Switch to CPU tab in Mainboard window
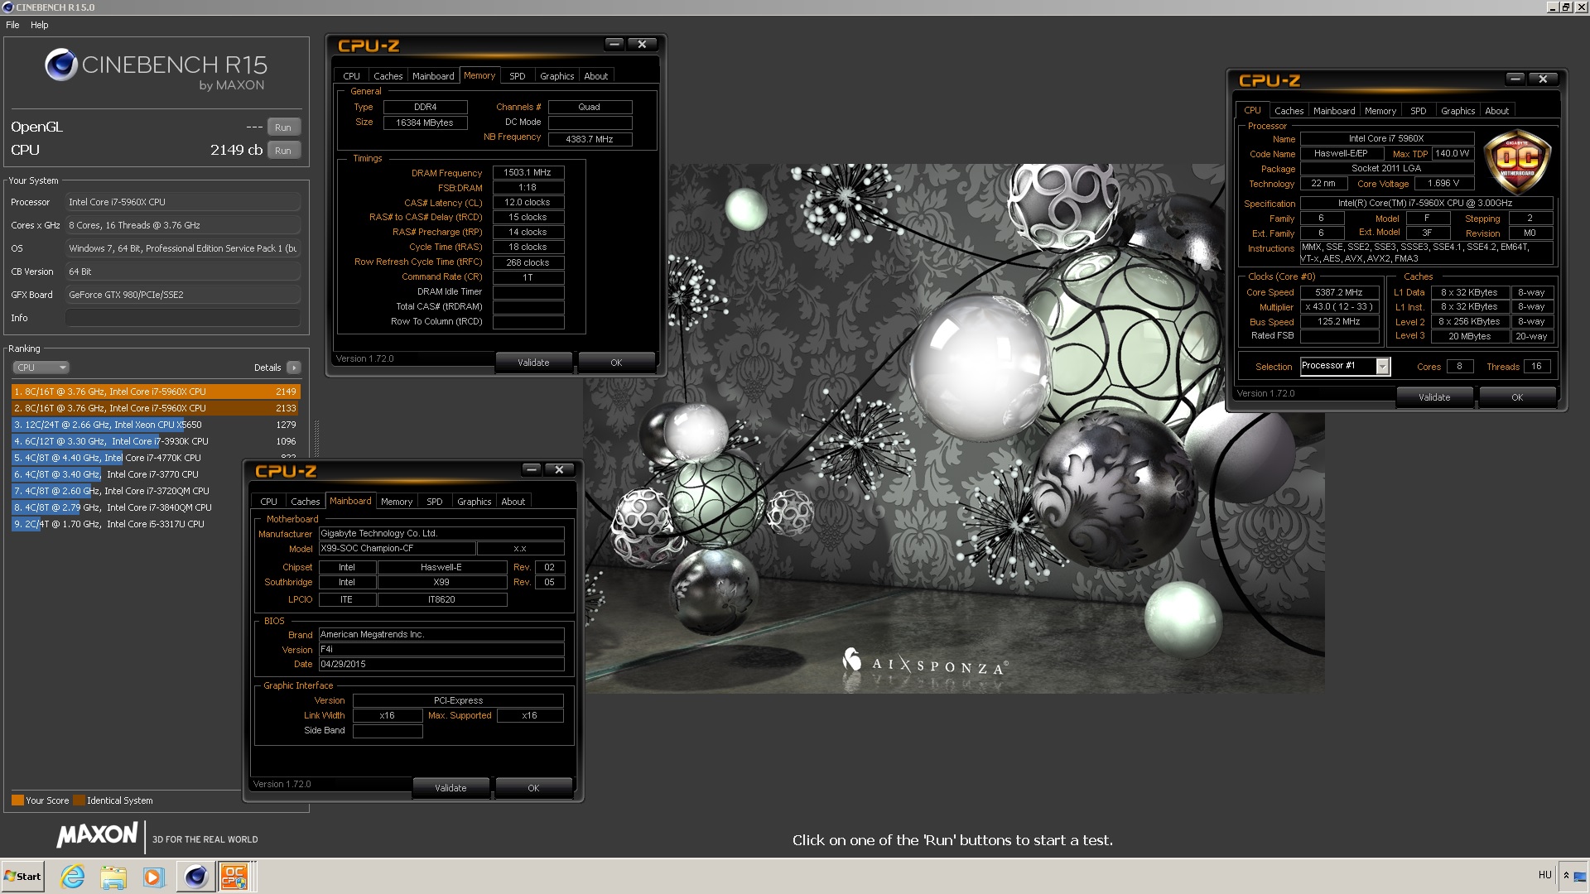 pyautogui.click(x=268, y=502)
